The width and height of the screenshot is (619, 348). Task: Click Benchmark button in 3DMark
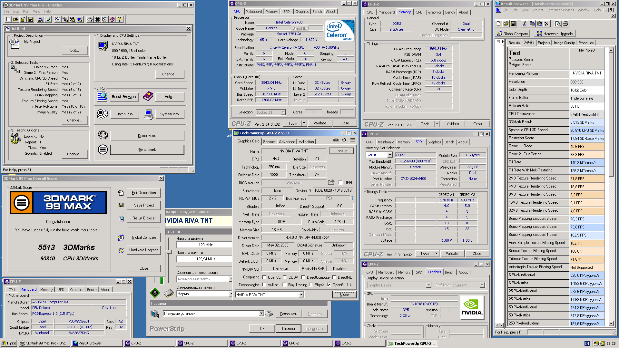pos(147,150)
